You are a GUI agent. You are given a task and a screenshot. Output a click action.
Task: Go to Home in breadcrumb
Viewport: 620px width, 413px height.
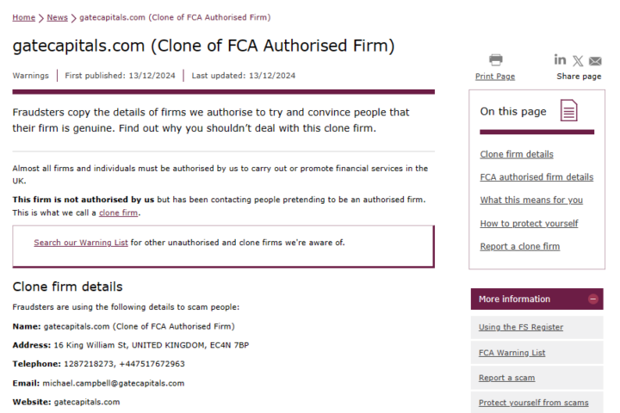click(x=24, y=17)
